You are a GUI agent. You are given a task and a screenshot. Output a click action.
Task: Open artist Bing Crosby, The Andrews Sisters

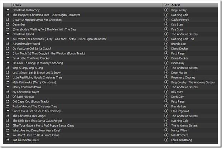pos(193,82)
